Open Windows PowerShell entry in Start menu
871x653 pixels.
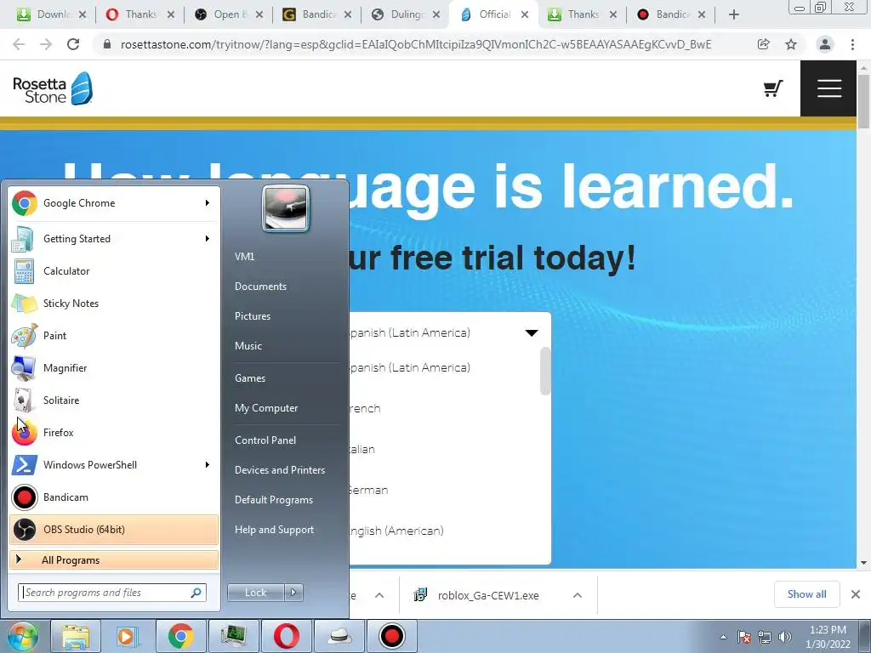[114, 465]
